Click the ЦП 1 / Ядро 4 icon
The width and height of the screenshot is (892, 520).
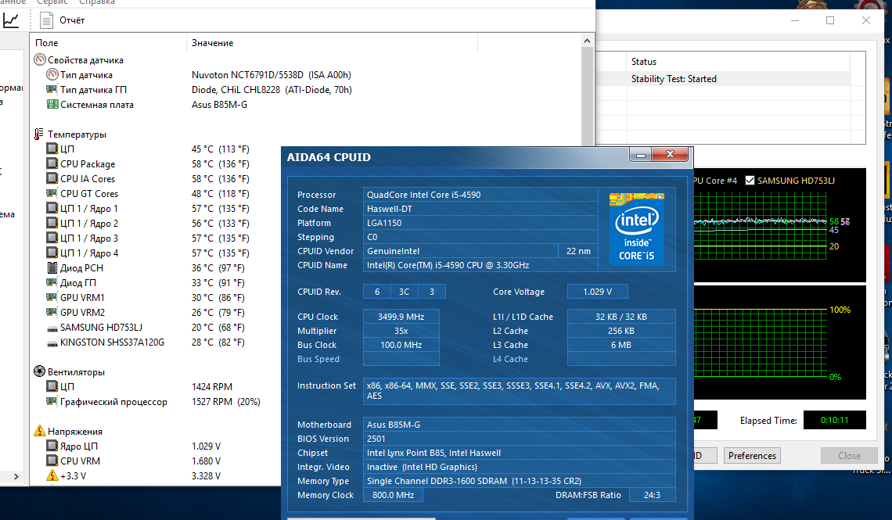pos(52,253)
